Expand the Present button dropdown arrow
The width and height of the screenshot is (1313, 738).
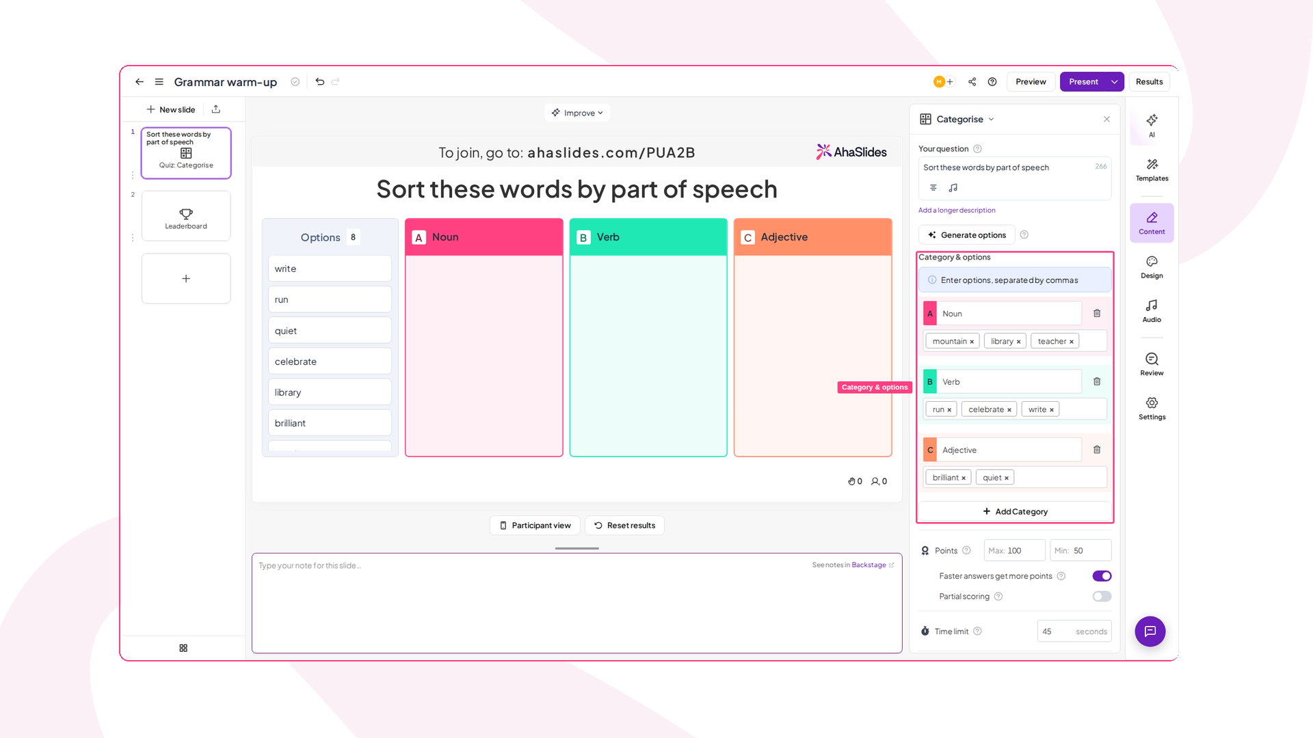(1115, 82)
